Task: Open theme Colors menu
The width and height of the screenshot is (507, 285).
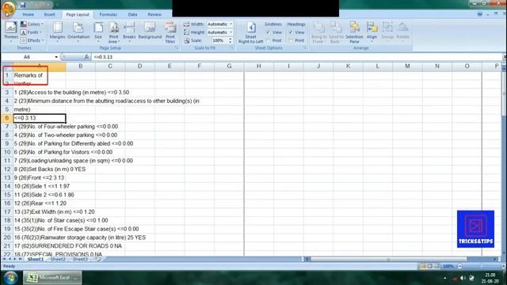Action: [32, 25]
